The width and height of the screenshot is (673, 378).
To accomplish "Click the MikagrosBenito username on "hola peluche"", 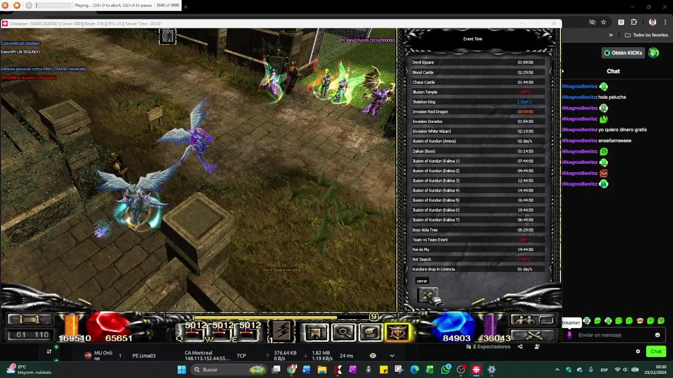I will [578, 97].
